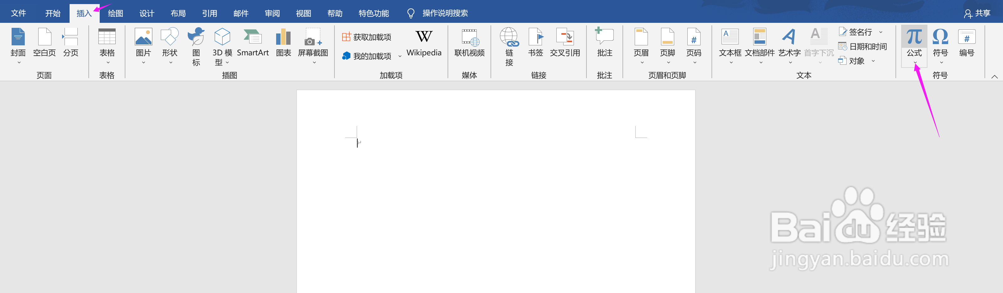Insert a Page Break (分页)
1003x293 pixels.
[71, 42]
